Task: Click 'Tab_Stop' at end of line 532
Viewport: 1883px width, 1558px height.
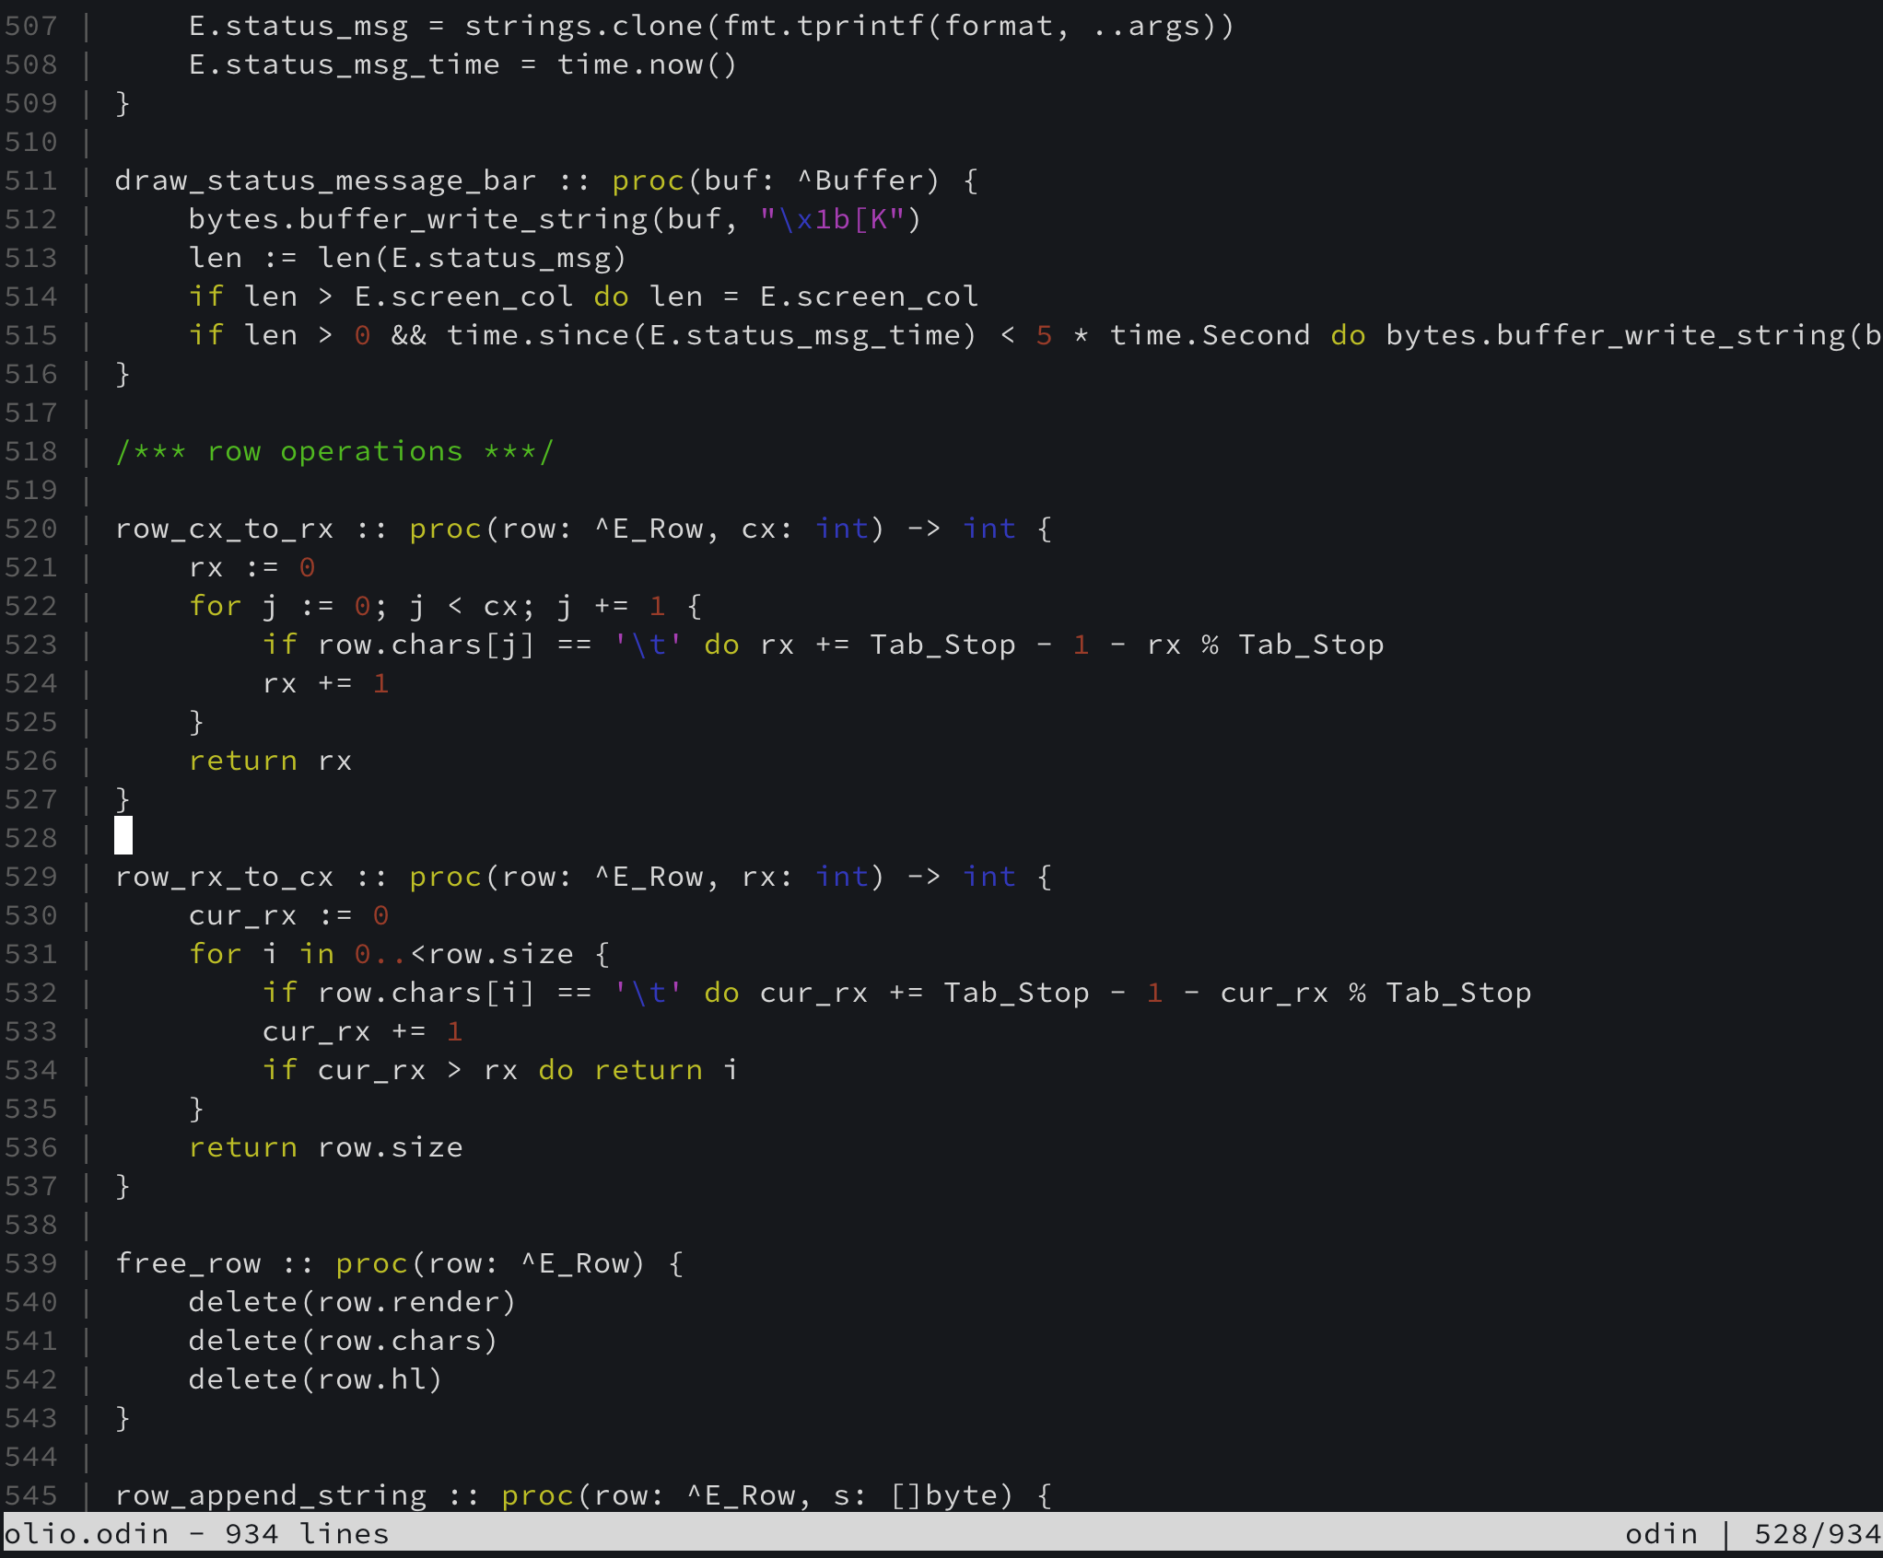Action: click(x=1458, y=993)
